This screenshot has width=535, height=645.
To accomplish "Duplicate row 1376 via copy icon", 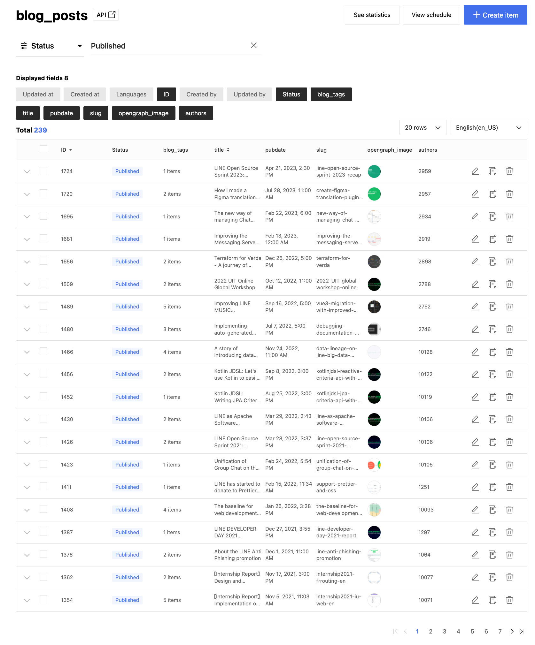I will tap(492, 555).
